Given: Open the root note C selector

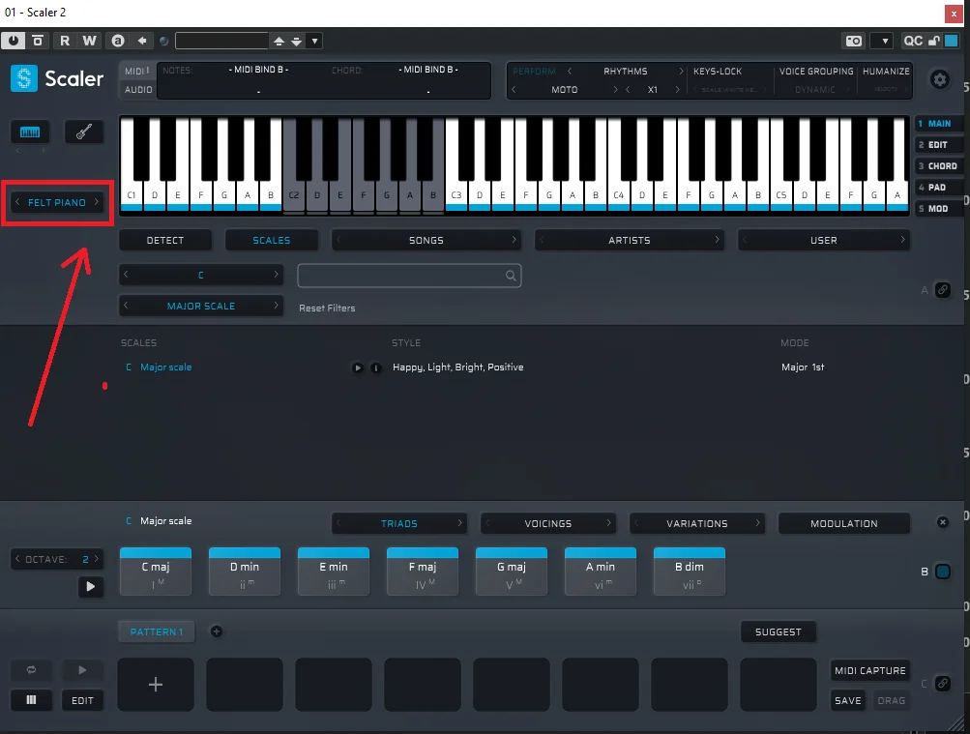Looking at the screenshot, I should click(x=201, y=275).
